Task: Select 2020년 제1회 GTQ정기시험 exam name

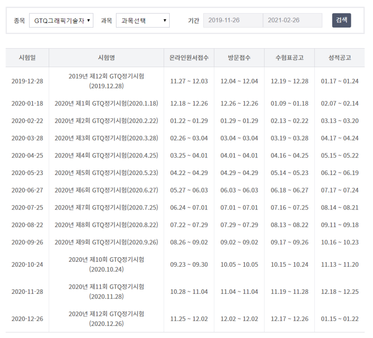Action: point(106,104)
